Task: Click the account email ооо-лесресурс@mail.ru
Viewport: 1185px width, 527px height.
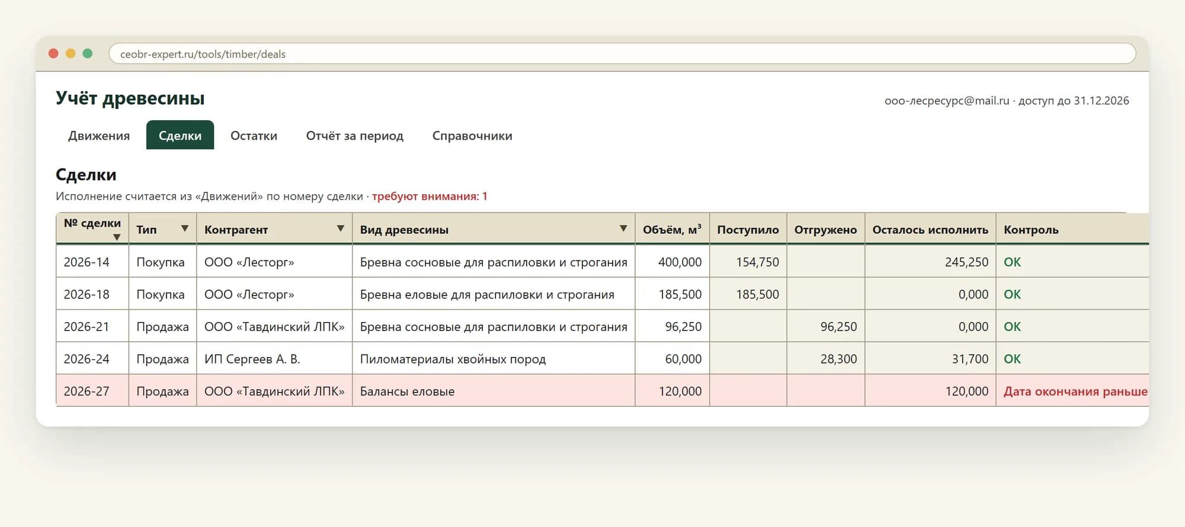Action: point(947,101)
